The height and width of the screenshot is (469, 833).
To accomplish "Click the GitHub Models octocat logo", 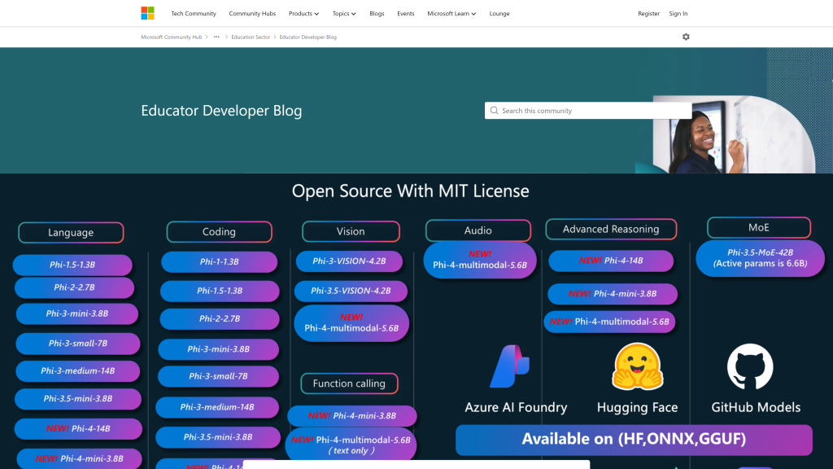I will click(x=749, y=366).
